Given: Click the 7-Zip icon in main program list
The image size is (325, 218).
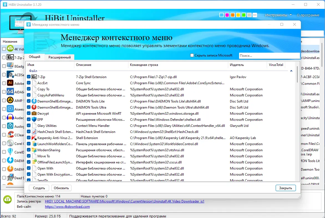Looking at the screenshot, I should click(x=10, y=57).
